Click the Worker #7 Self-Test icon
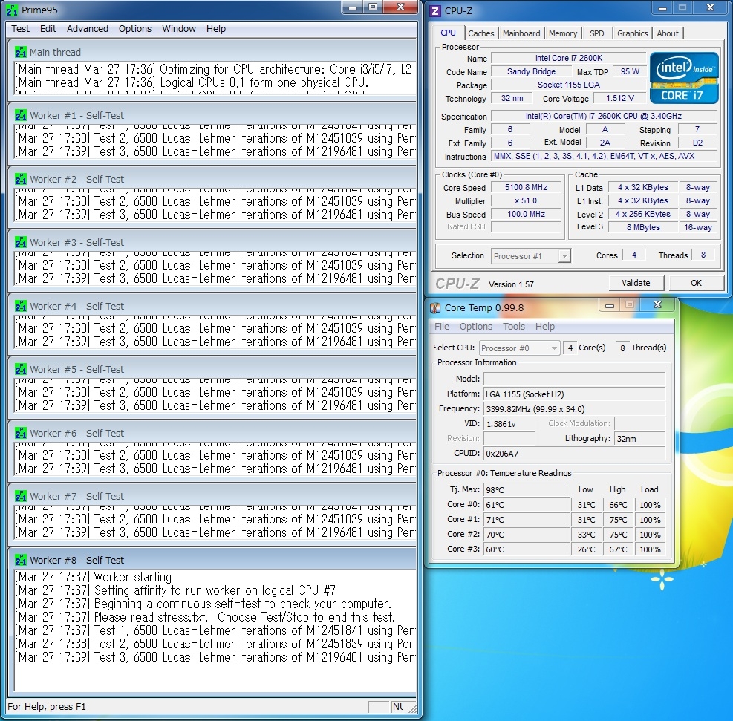The height and width of the screenshot is (721, 733). [21, 496]
